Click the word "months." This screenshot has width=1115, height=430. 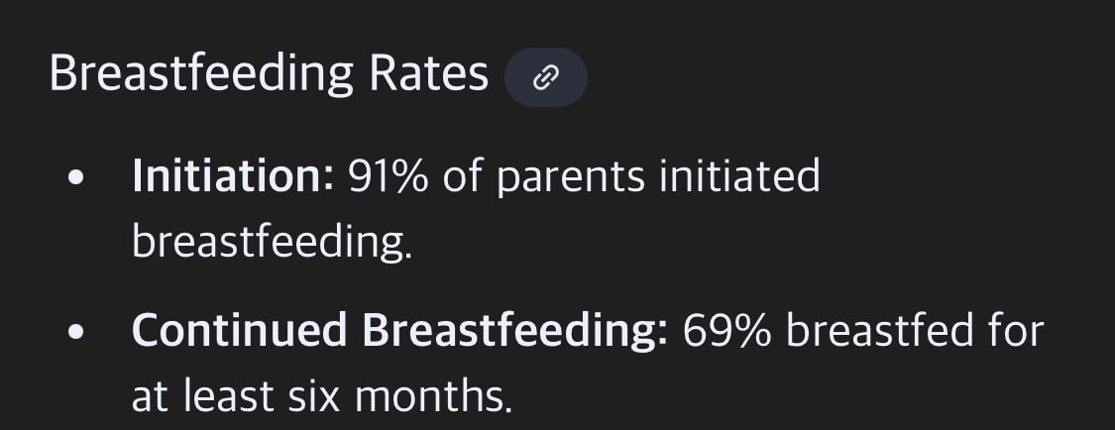tap(434, 396)
